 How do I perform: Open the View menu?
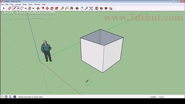click(12, 4)
